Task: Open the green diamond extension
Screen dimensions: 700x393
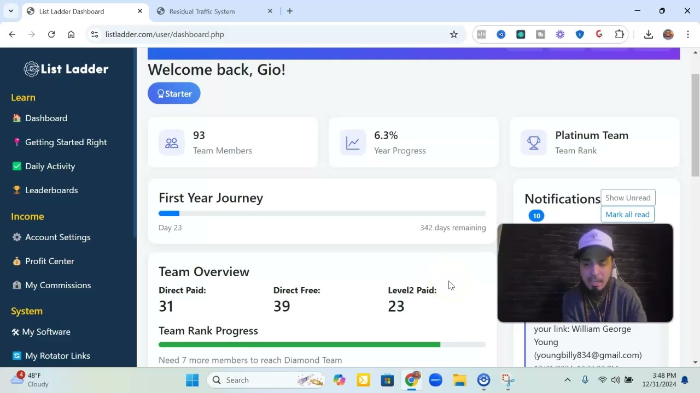Action: coord(521,34)
